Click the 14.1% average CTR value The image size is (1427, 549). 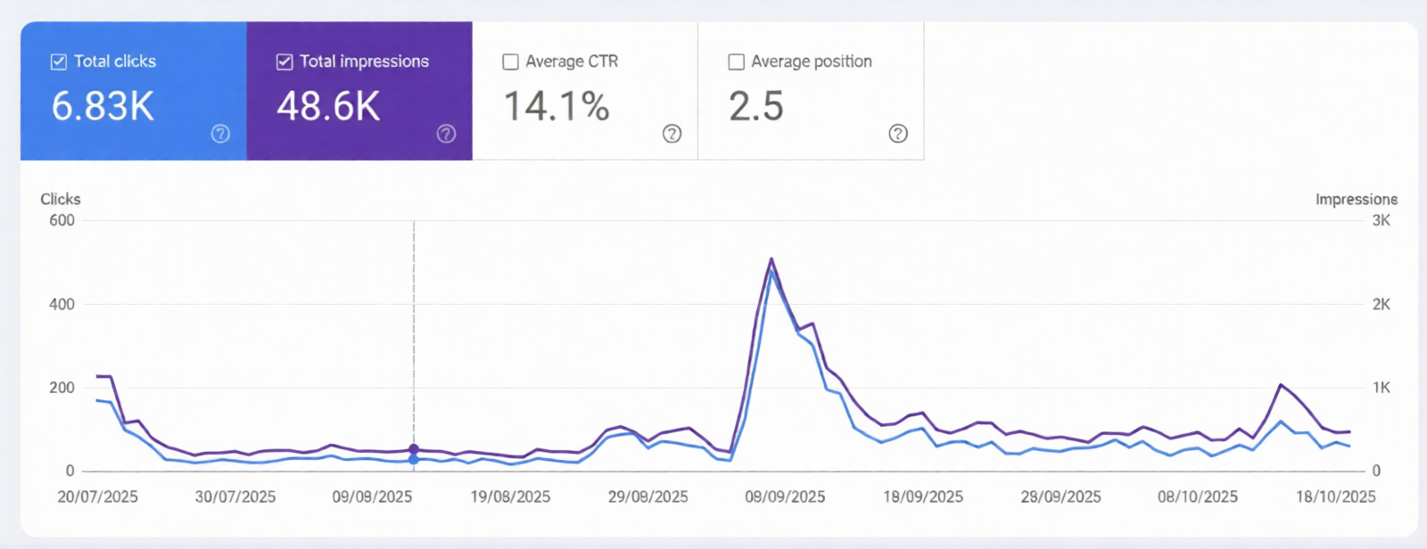(x=557, y=106)
